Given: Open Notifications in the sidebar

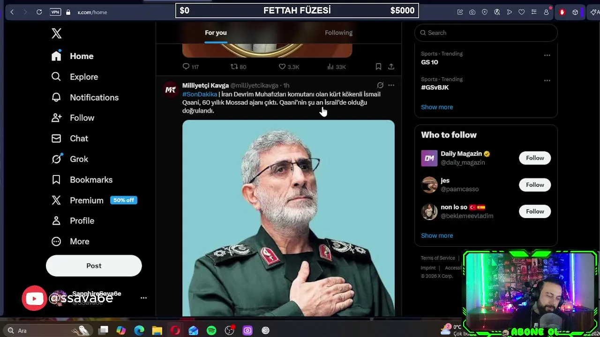Looking at the screenshot, I should 85,97.
